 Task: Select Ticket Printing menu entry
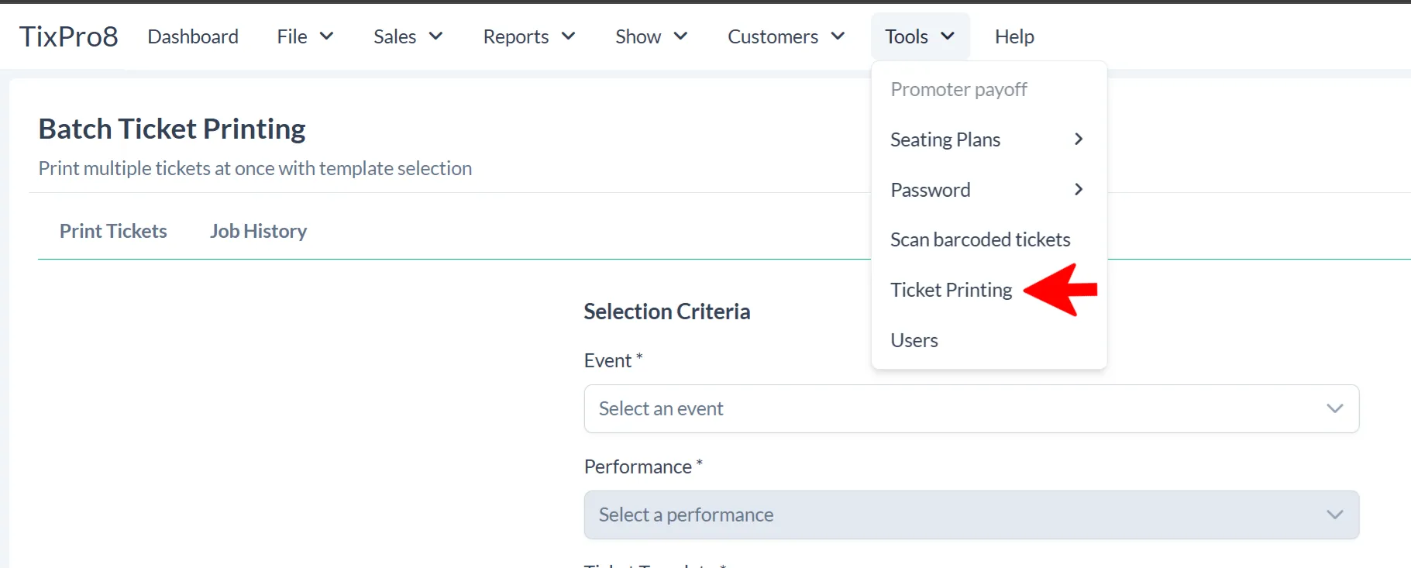989,290
